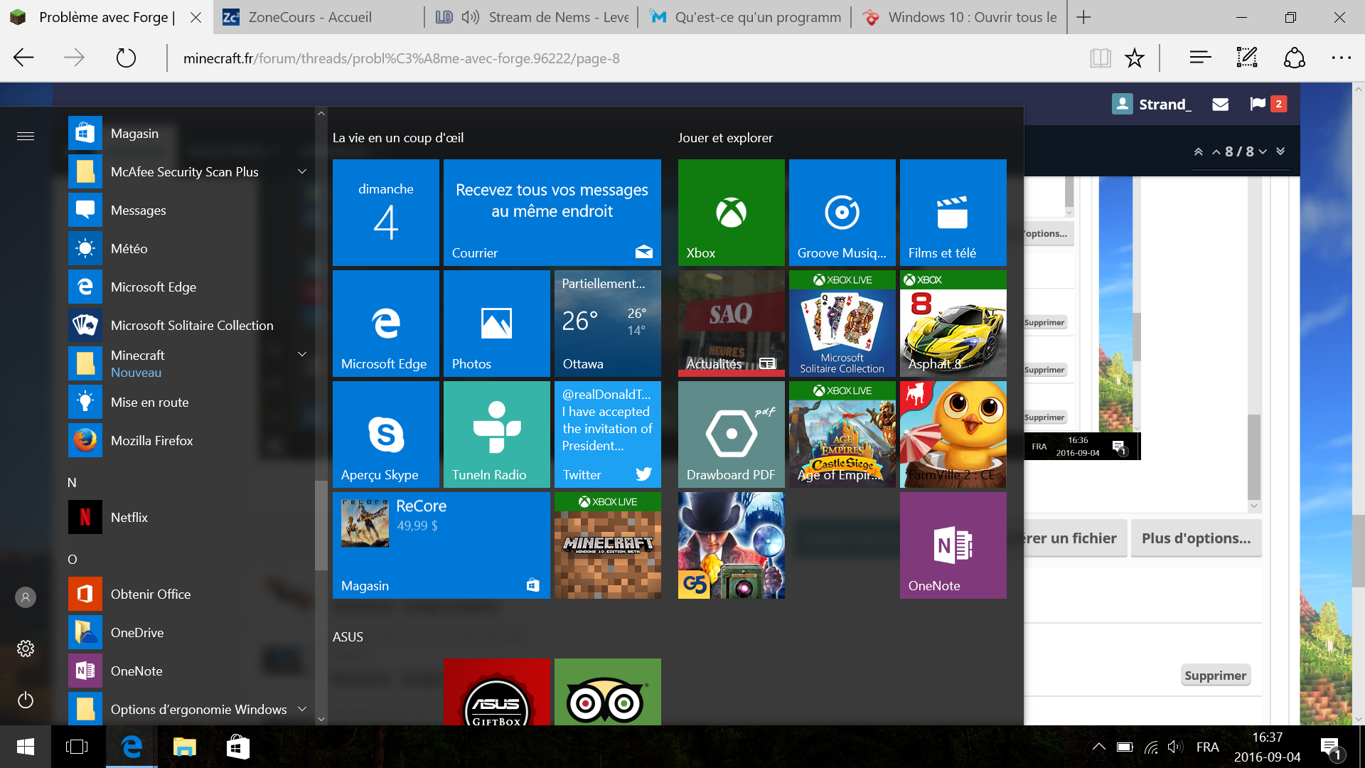Open the Courrier mail tile
The image size is (1365, 768).
coord(552,212)
